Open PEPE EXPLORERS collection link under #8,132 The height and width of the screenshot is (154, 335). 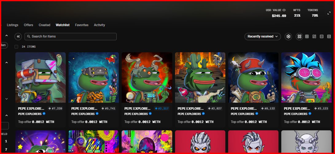tap(243, 114)
